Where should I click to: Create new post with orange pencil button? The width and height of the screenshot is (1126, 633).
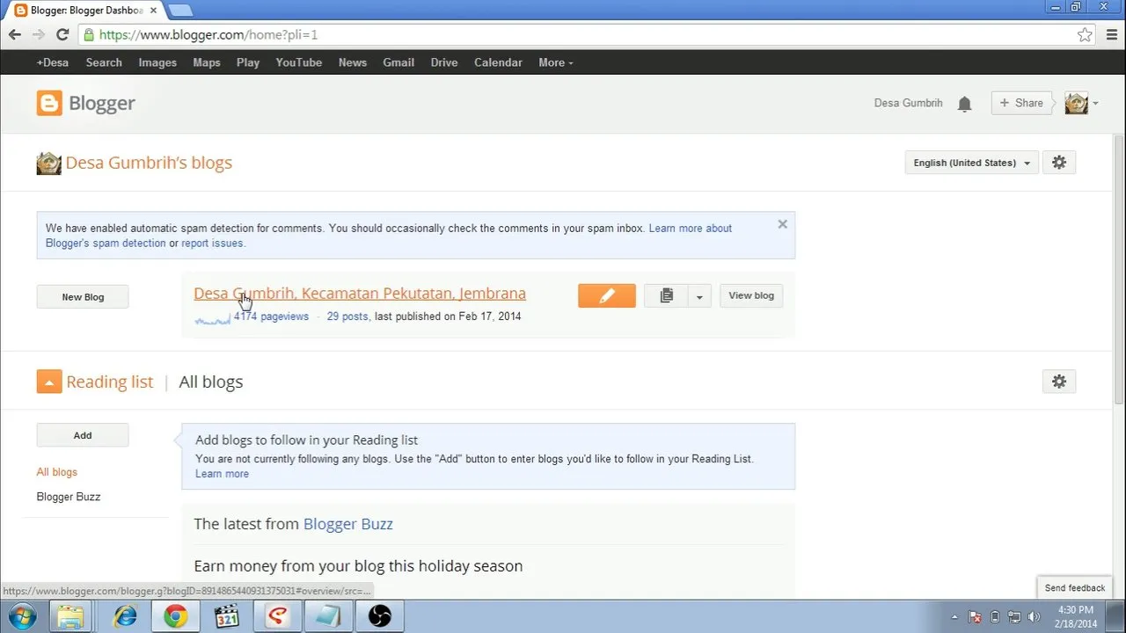[607, 296]
